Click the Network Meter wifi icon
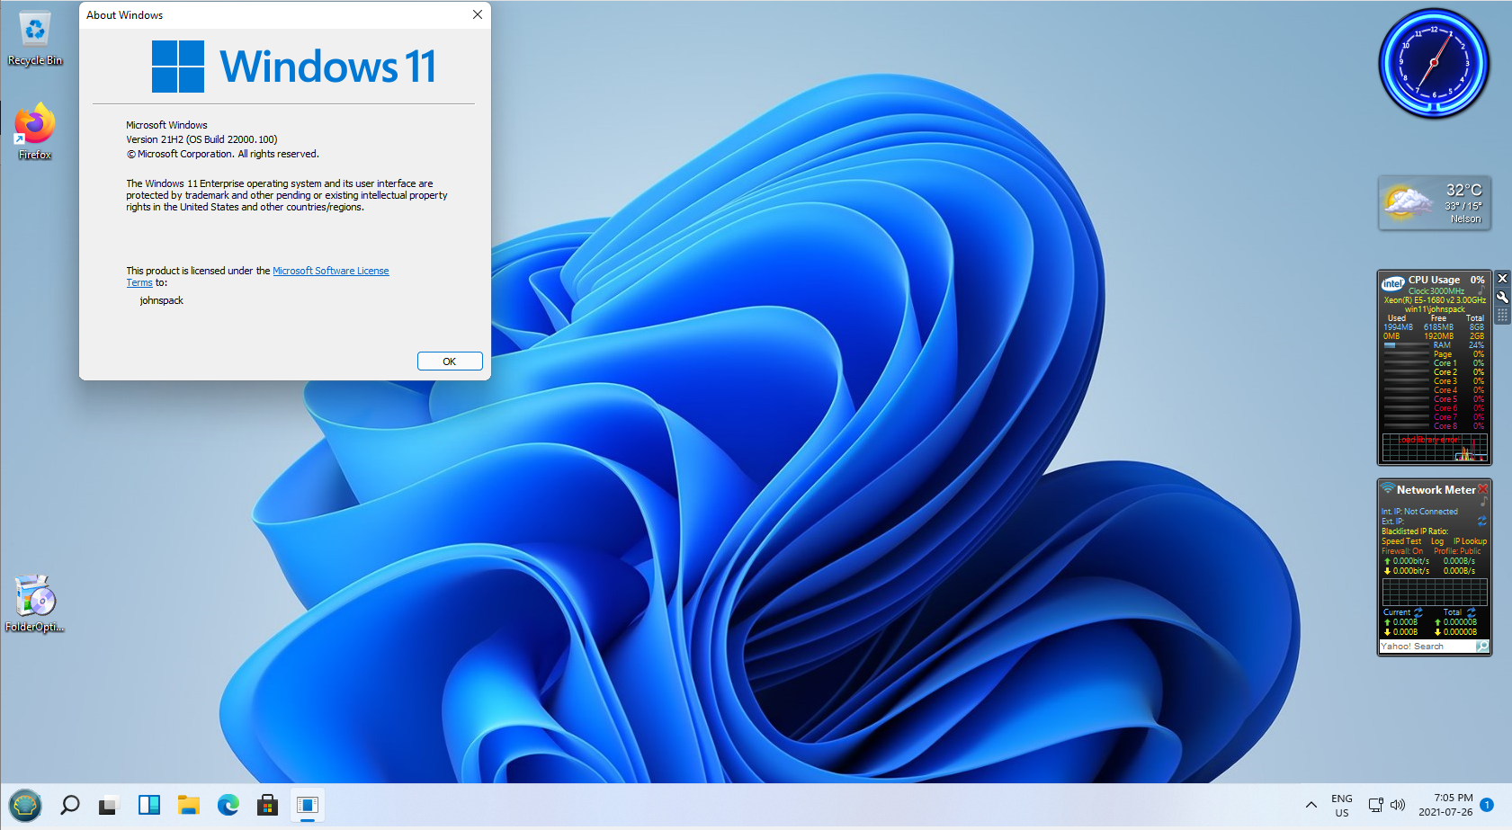 tap(1388, 489)
